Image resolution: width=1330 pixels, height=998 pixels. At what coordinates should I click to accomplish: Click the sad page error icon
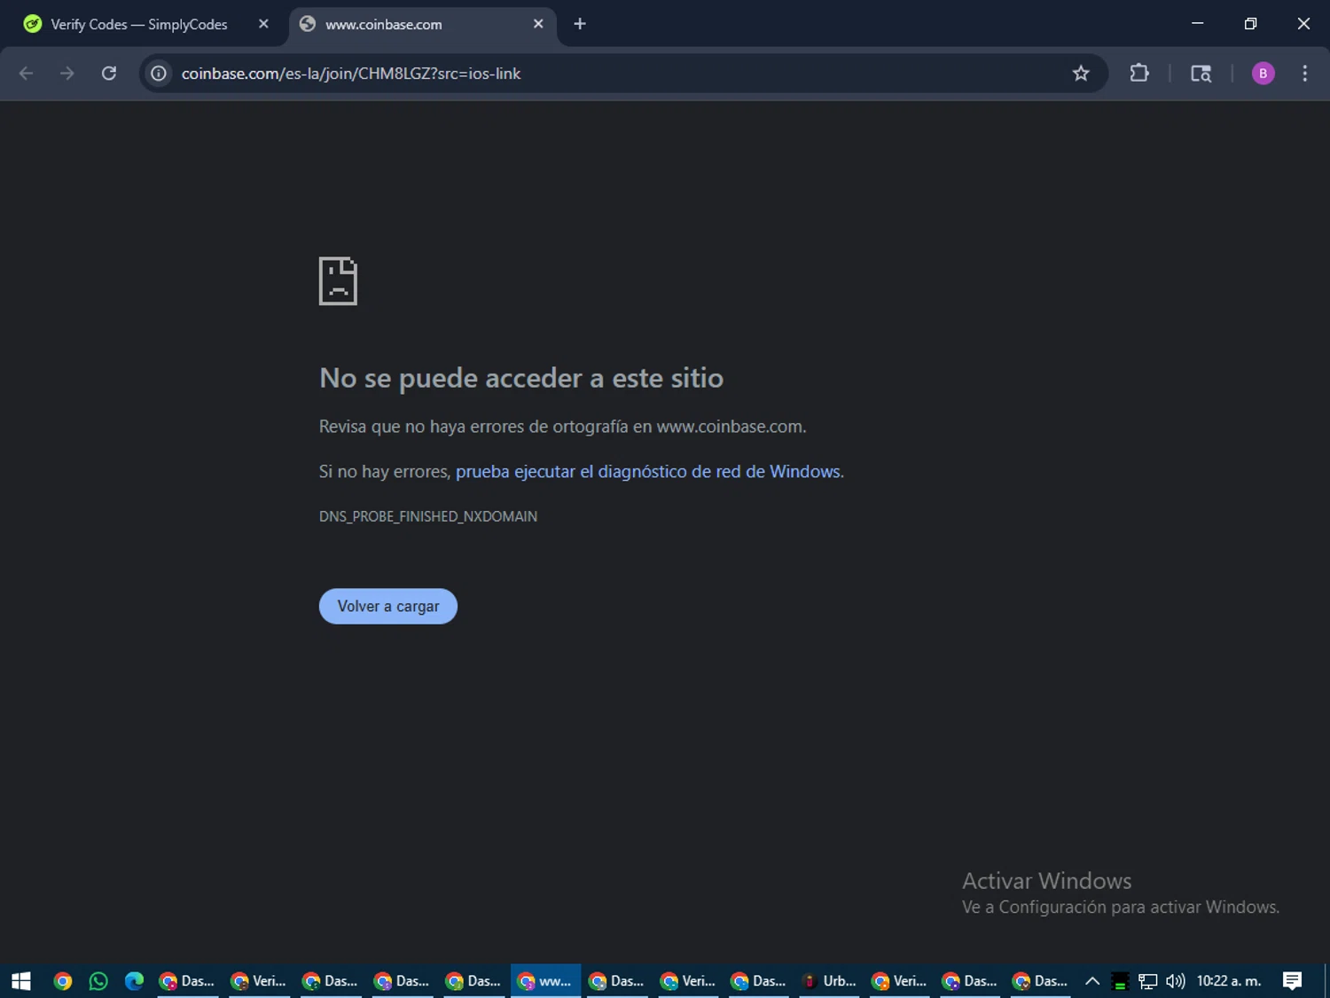[338, 281]
